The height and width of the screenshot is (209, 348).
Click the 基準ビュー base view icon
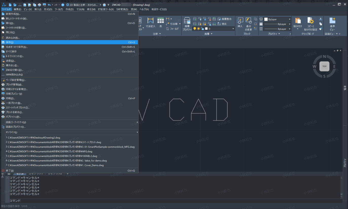pos(332,24)
